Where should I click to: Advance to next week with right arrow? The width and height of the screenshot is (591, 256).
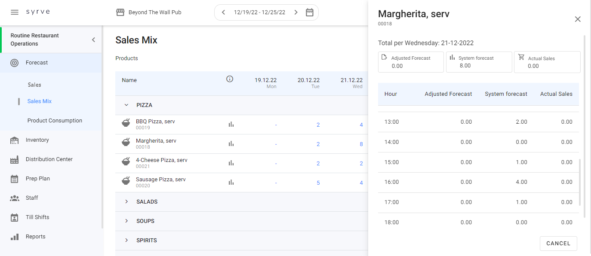click(x=296, y=12)
